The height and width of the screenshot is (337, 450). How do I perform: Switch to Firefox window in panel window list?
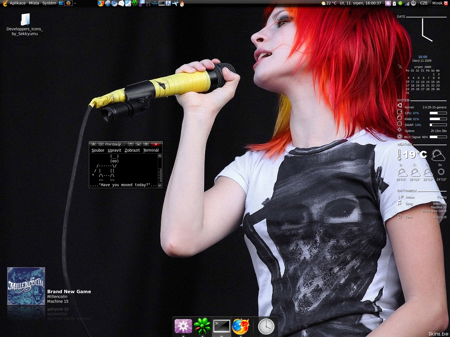click(68, 3)
